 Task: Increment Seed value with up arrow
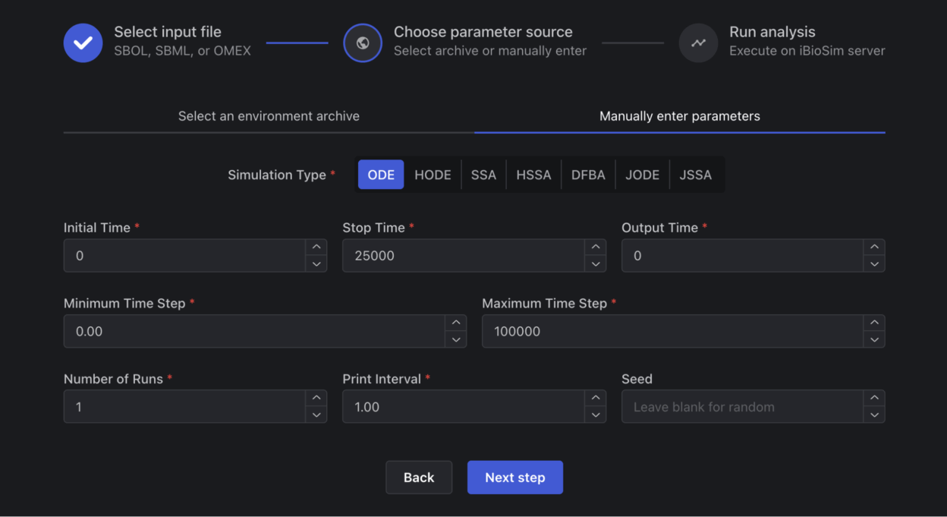click(875, 399)
